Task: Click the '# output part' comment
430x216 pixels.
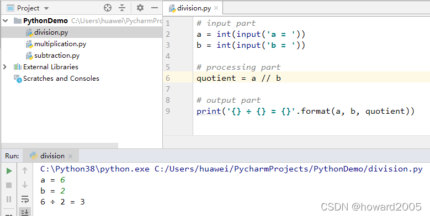Action: click(229, 100)
